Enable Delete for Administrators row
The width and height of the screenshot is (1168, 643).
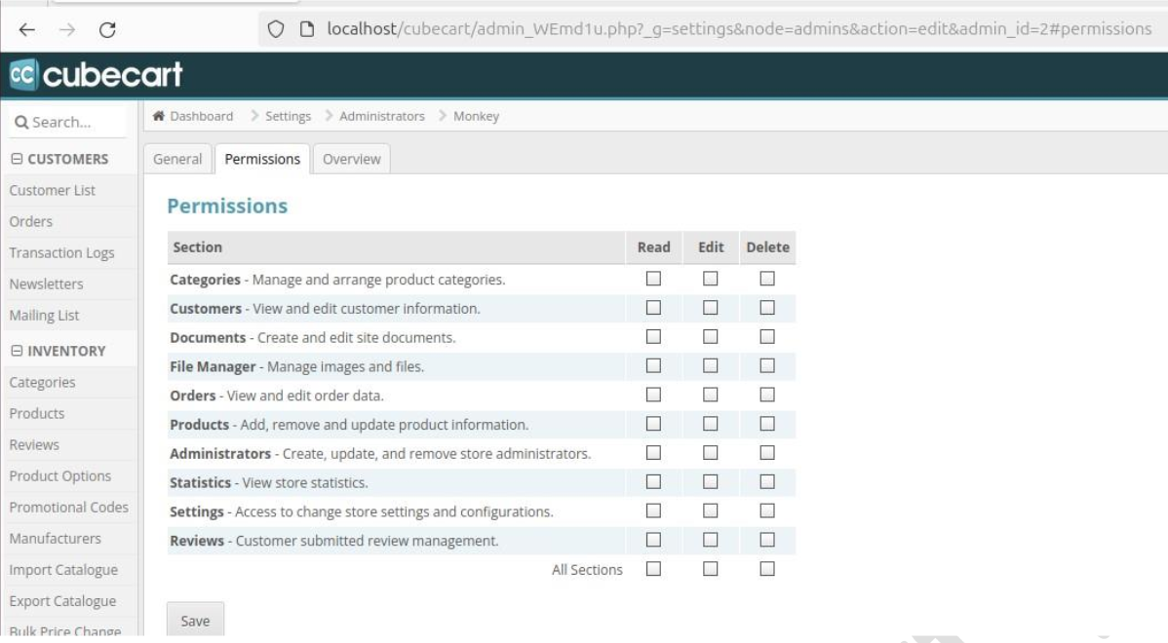tap(767, 452)
